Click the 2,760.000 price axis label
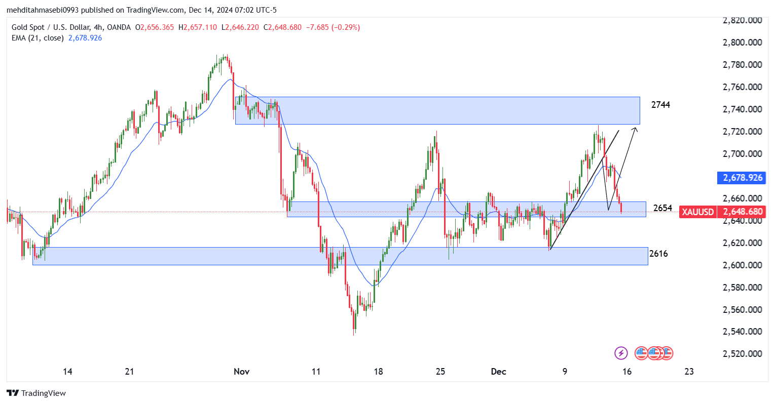The height and width of the screenshot is (404, 775). [742, 87]
